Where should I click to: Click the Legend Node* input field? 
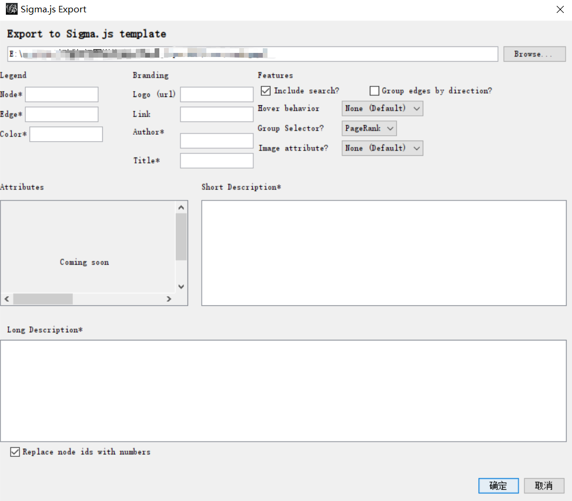62,95
